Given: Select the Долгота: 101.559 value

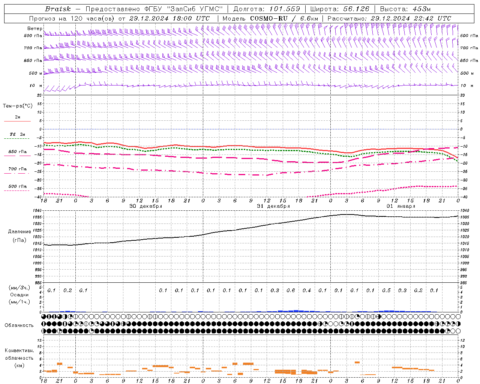Looking at the screenshot, I should (267, 9).
